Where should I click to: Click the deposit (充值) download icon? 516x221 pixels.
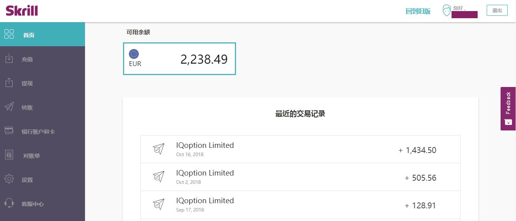coord(9,59)
